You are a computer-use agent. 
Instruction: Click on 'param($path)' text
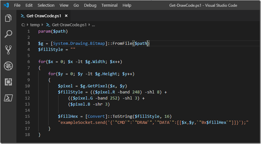pyautogui.click(x=53, y=31)
